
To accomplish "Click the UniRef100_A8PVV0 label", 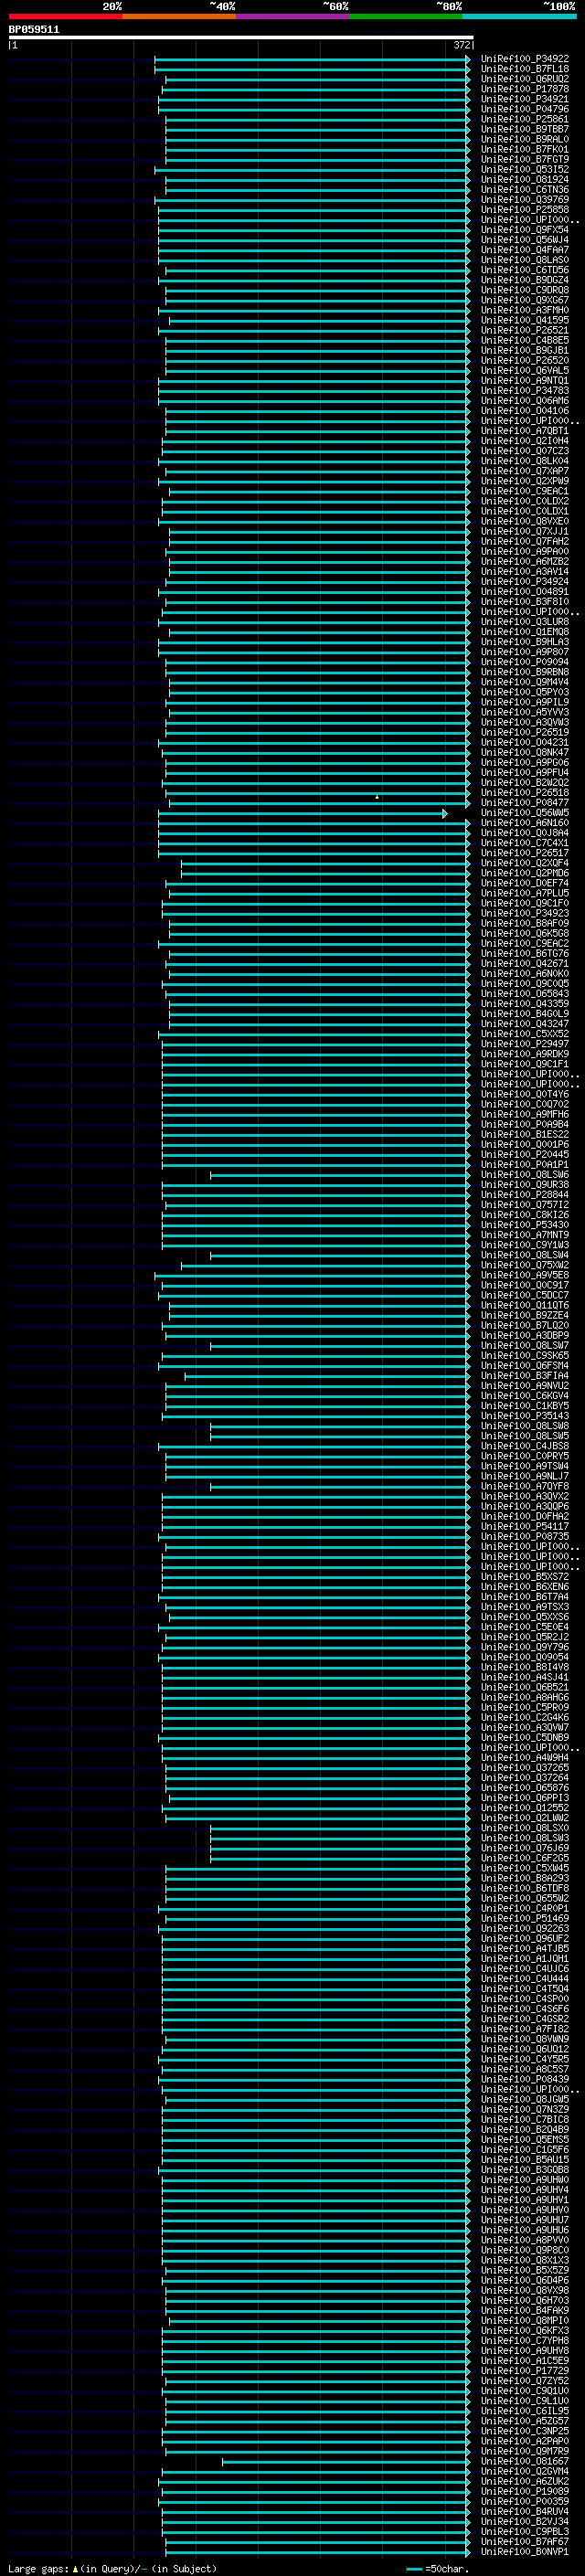I will tap(525, 2240).
